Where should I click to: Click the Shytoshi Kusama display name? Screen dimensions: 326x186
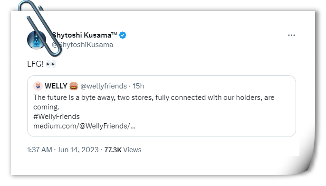tap(84, 35)
